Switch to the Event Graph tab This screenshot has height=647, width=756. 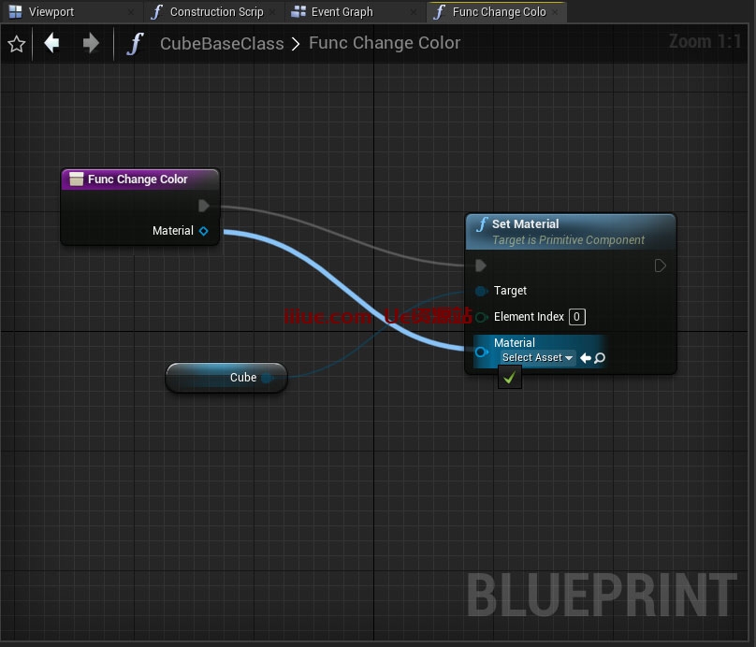[342, 12]
